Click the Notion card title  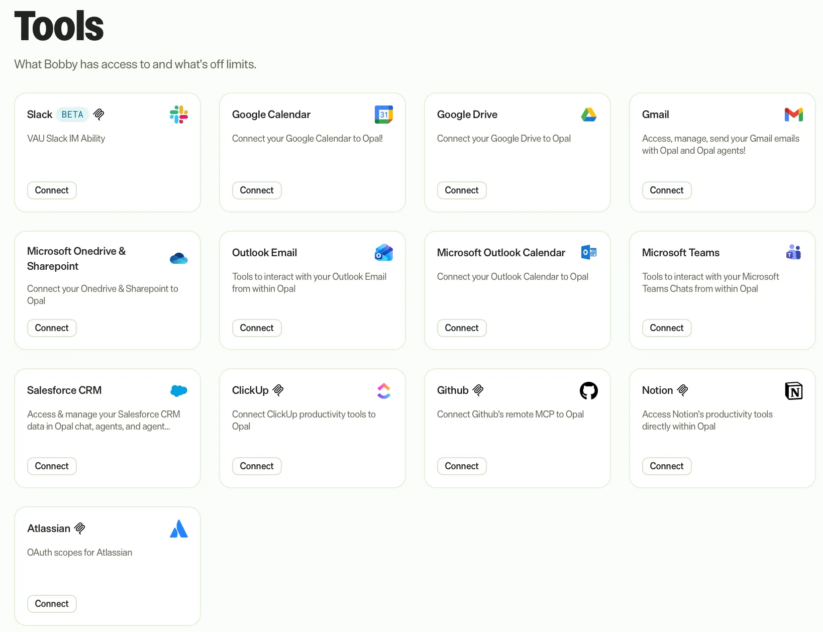tap(657, 390)
